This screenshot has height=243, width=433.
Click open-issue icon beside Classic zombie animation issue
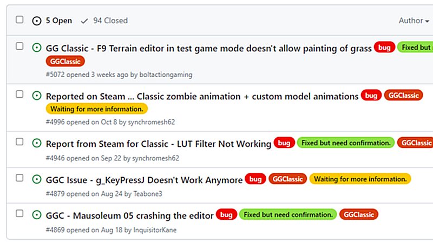pos(37,96)
